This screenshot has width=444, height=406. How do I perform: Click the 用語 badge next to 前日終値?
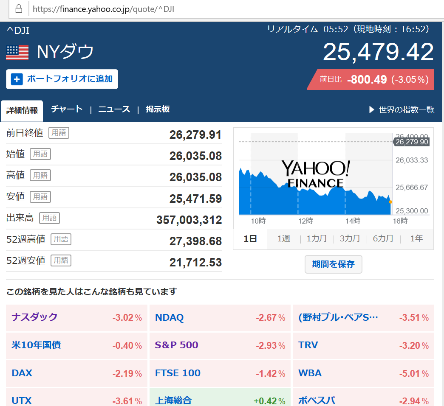pyautogui.click(x=59, y=133)
